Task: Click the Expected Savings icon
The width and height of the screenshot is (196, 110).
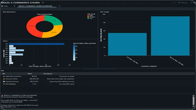Action: click(4, 81)
